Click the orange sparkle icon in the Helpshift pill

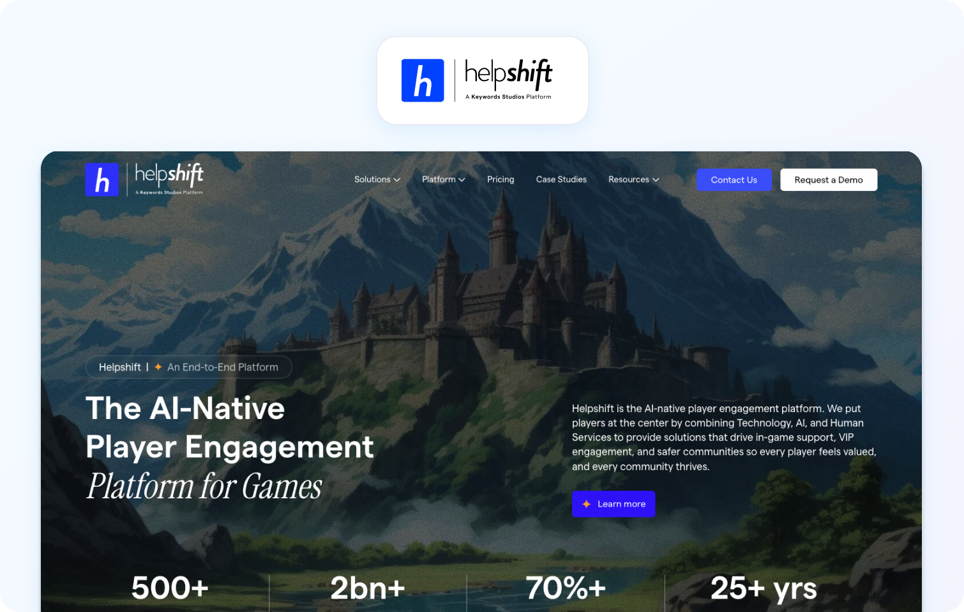(158, 367)
